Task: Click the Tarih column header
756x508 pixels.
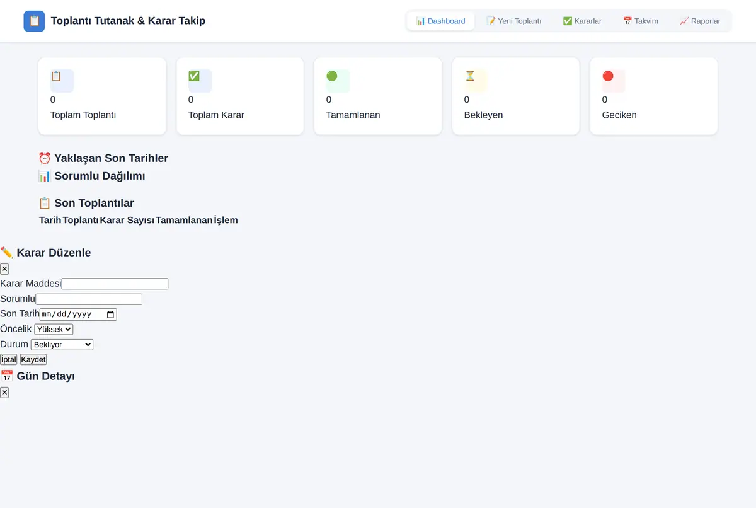Action: click(x=50, y=220)
